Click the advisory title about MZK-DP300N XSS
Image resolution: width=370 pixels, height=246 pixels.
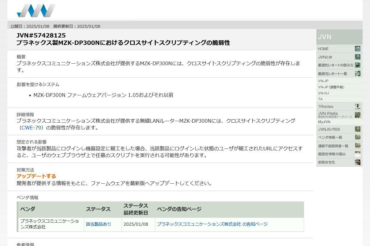tap(123, 43)
